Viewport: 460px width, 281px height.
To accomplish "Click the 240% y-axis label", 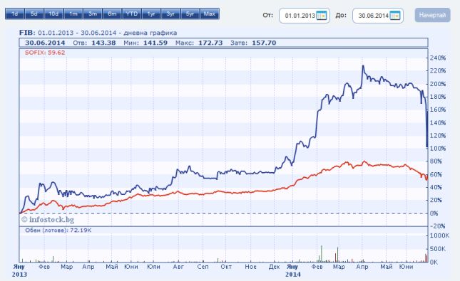I will 438,58.
